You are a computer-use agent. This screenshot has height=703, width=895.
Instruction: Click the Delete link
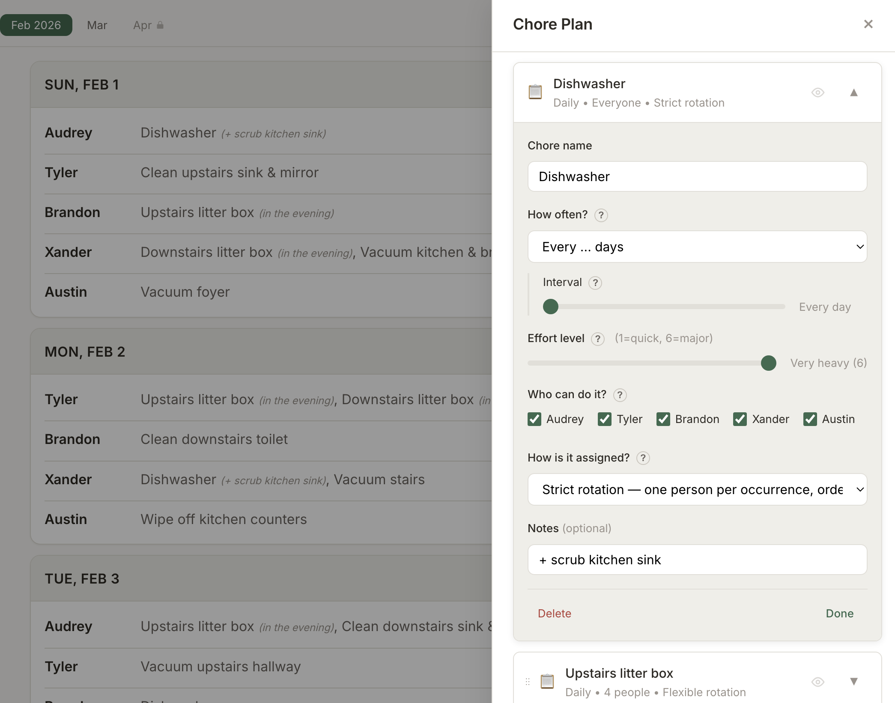554,613
